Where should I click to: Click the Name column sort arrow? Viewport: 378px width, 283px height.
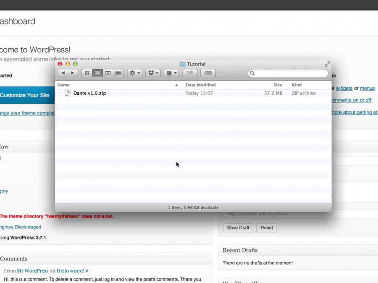pos(176,85)
